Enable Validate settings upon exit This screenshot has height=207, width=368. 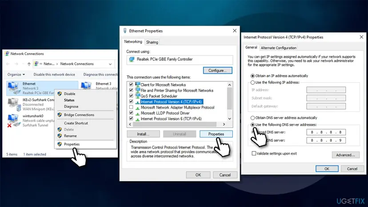(x=254, y=153)
